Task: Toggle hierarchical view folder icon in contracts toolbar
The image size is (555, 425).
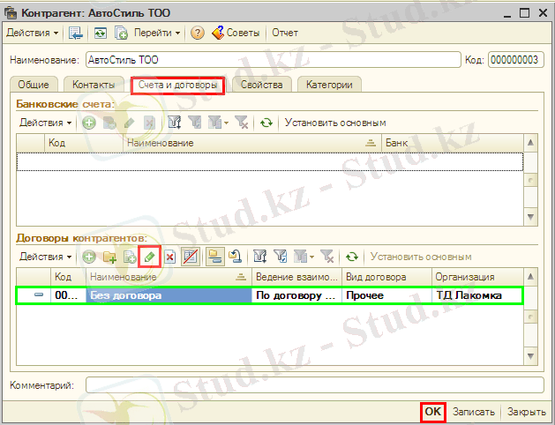Action: pyautogui.click(x=214, y=257)
